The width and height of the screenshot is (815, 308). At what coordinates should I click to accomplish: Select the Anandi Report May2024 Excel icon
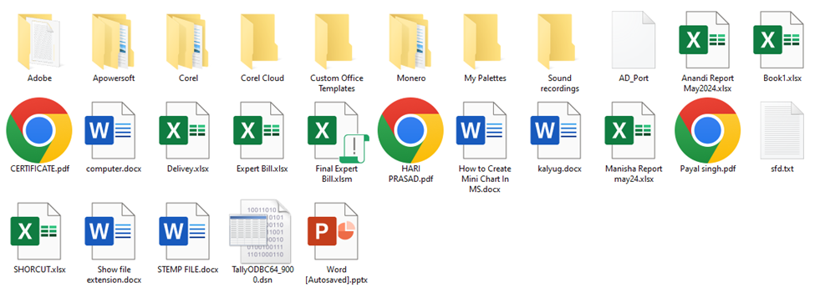coord(705,40)
